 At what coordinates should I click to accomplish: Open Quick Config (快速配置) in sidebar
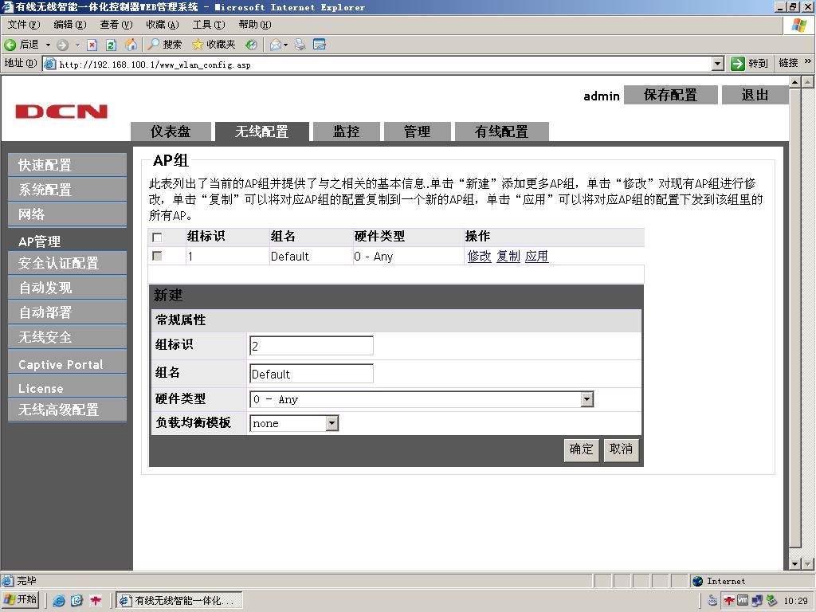[67, 165]
